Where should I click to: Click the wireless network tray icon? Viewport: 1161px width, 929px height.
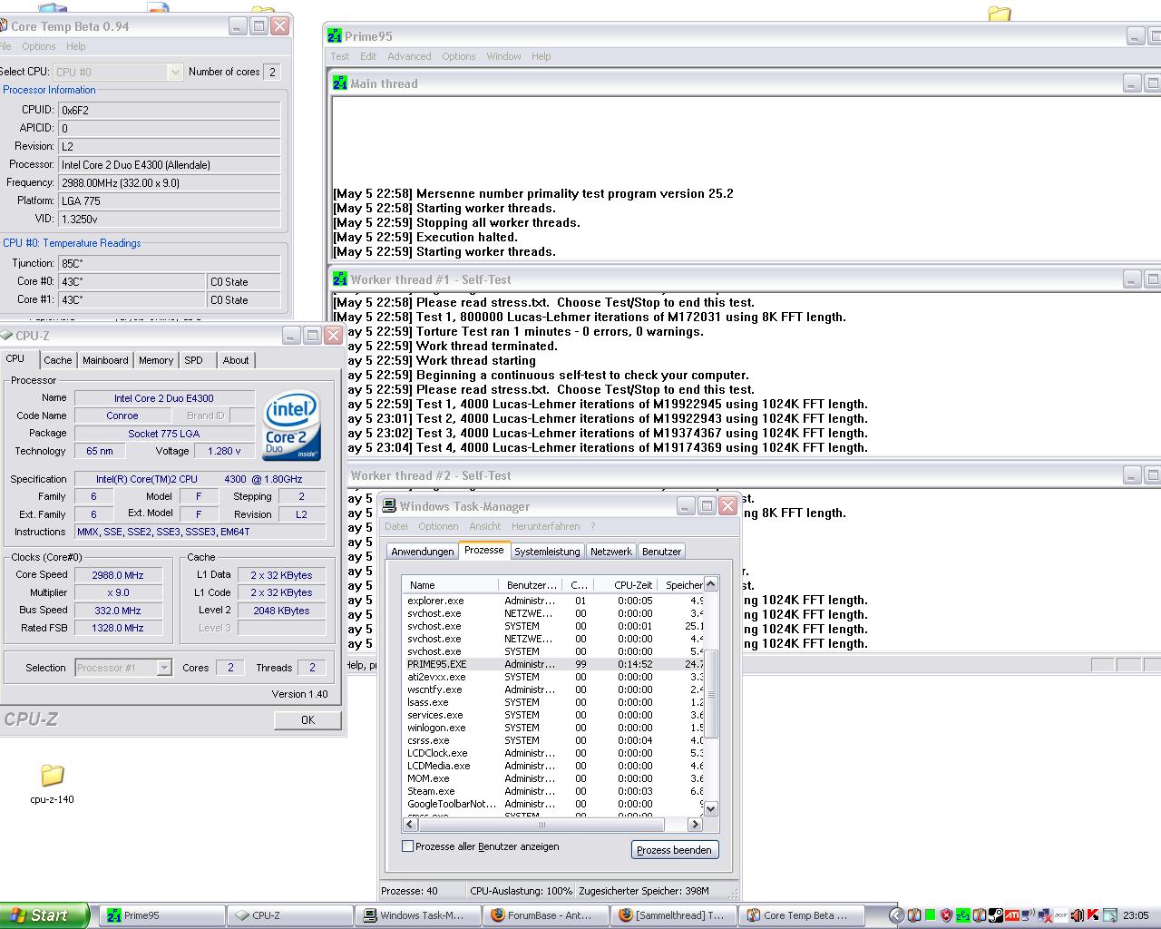coord(1029,915)
